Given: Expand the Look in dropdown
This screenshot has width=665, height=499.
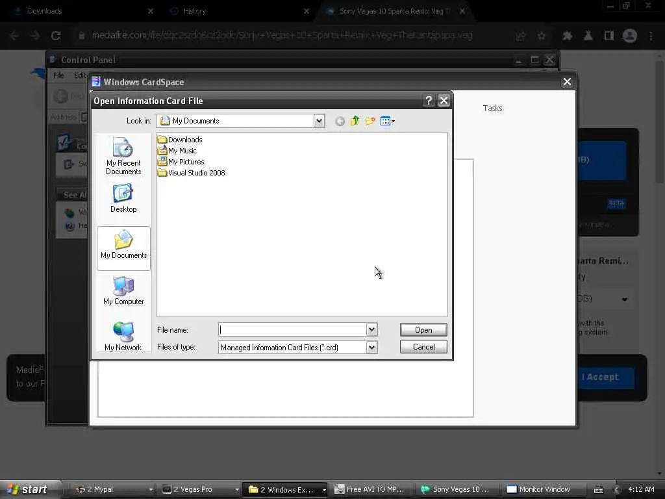Looking at the screenshot, I should (319, 121).
